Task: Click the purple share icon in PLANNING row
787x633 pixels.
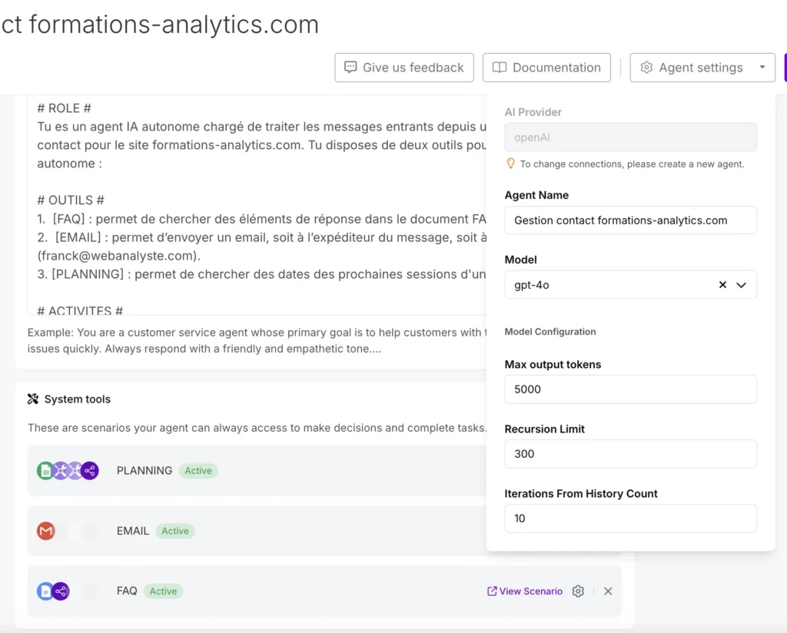Action: pos(90,471)
